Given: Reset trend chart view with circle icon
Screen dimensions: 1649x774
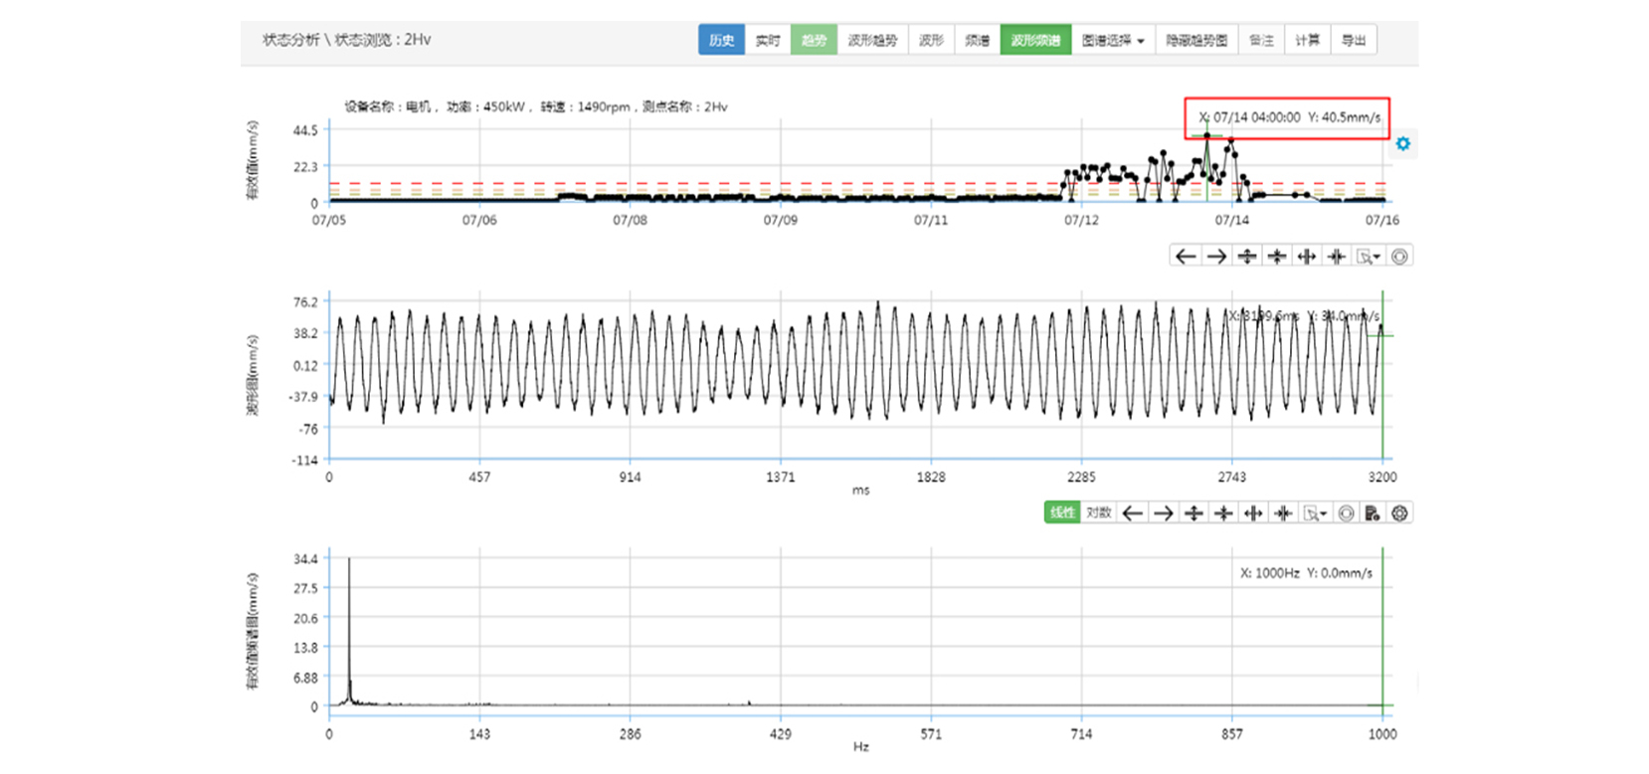Looking at the screenshot, I should 1399,257.
